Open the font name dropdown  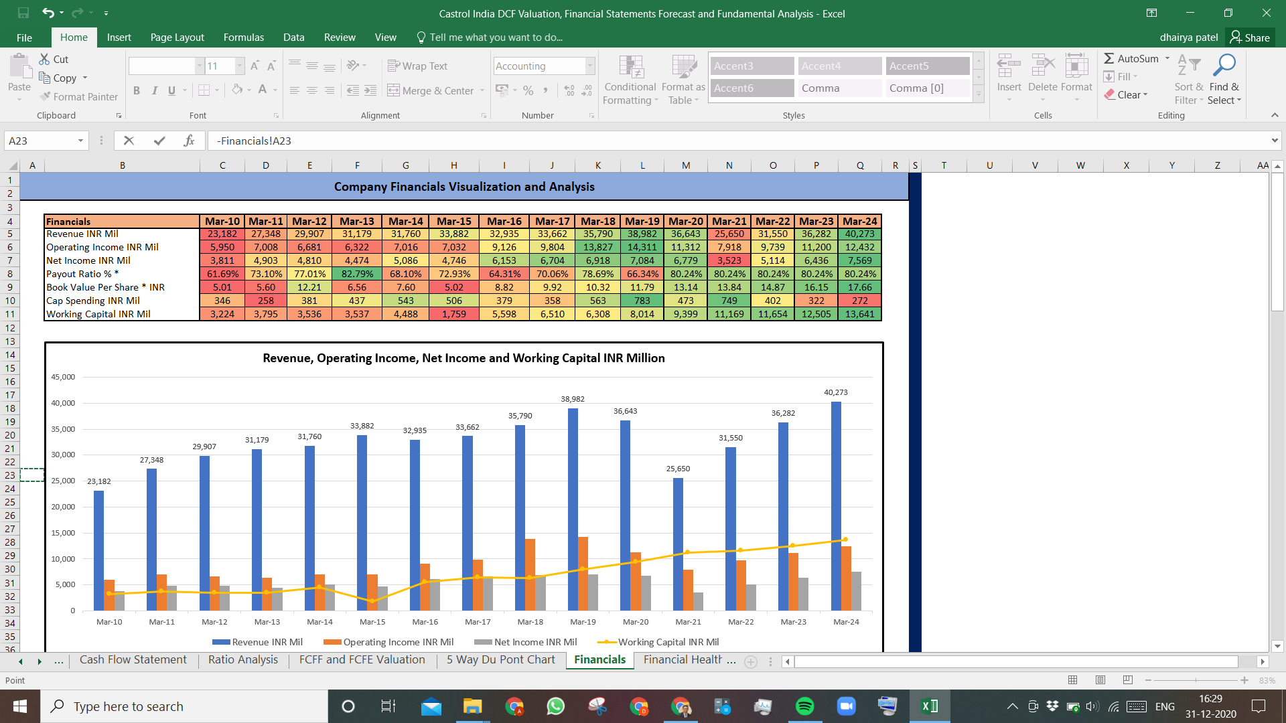tap(199, 66)
